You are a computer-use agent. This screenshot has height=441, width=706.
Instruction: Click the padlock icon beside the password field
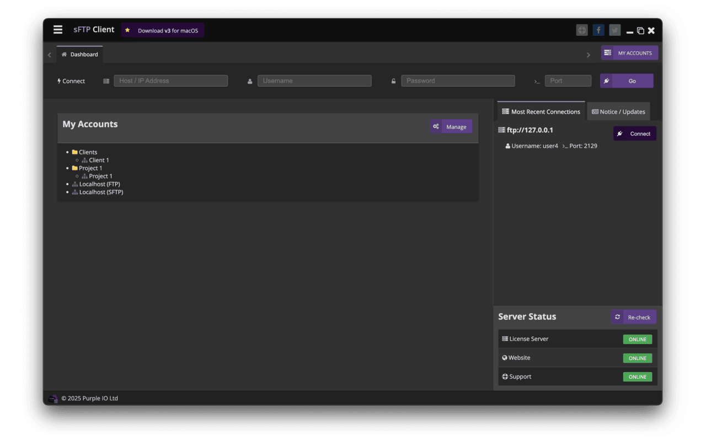tap(393, 80)
